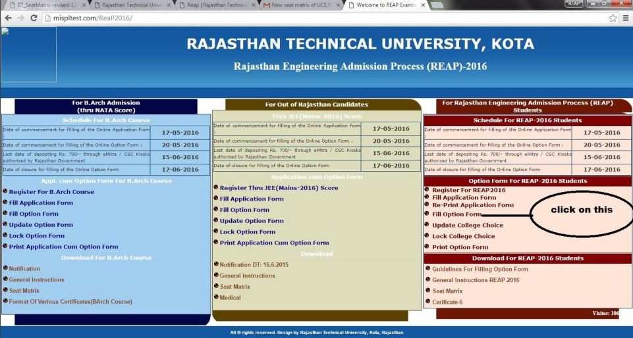Click the browser back arrow

8,18
